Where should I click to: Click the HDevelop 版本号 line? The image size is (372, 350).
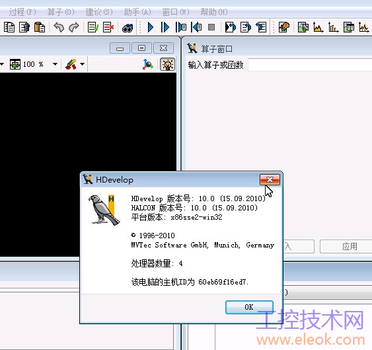pyautogui.click(x=198, y=198)
